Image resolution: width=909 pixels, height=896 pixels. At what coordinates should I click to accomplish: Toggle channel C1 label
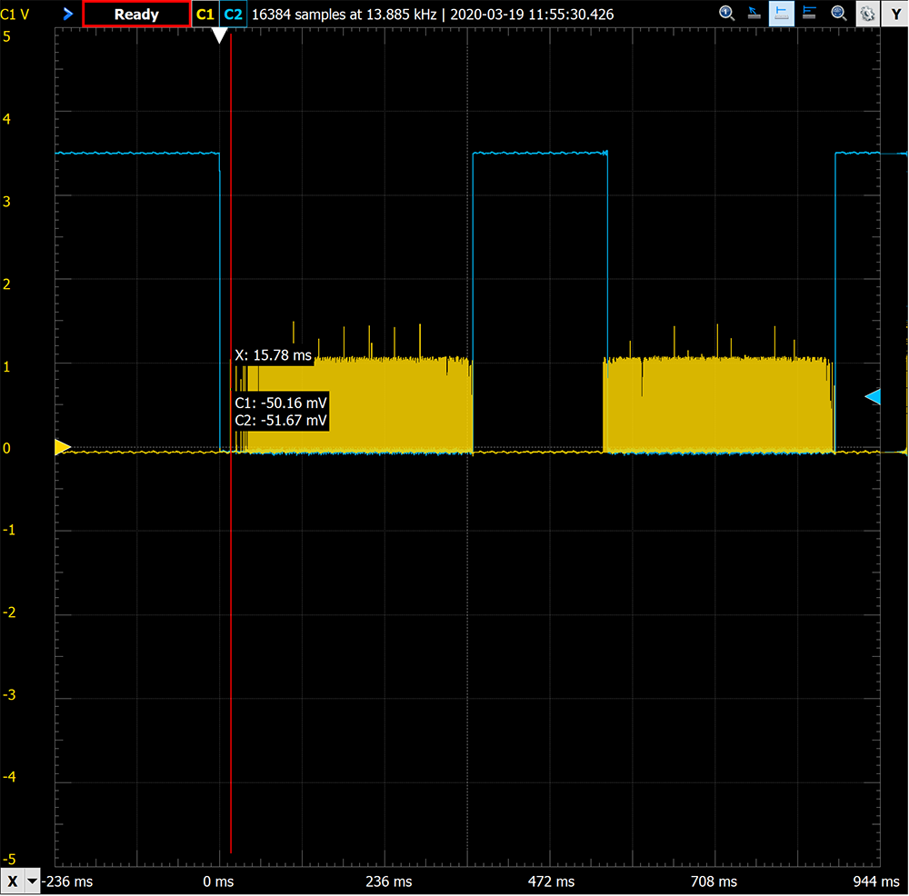point(205,14)
